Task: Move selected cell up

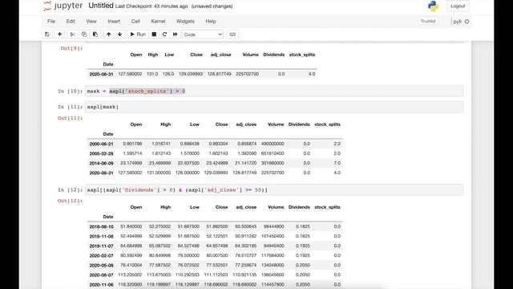Action: (x=109, y=34)
